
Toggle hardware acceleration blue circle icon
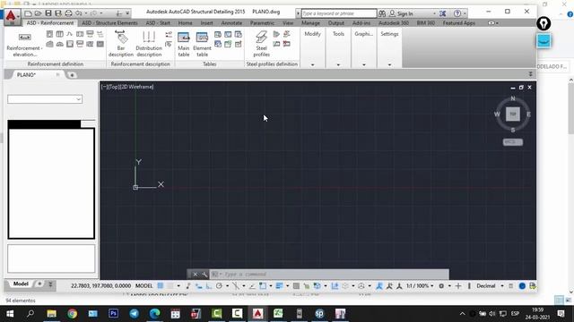[522, 286]
